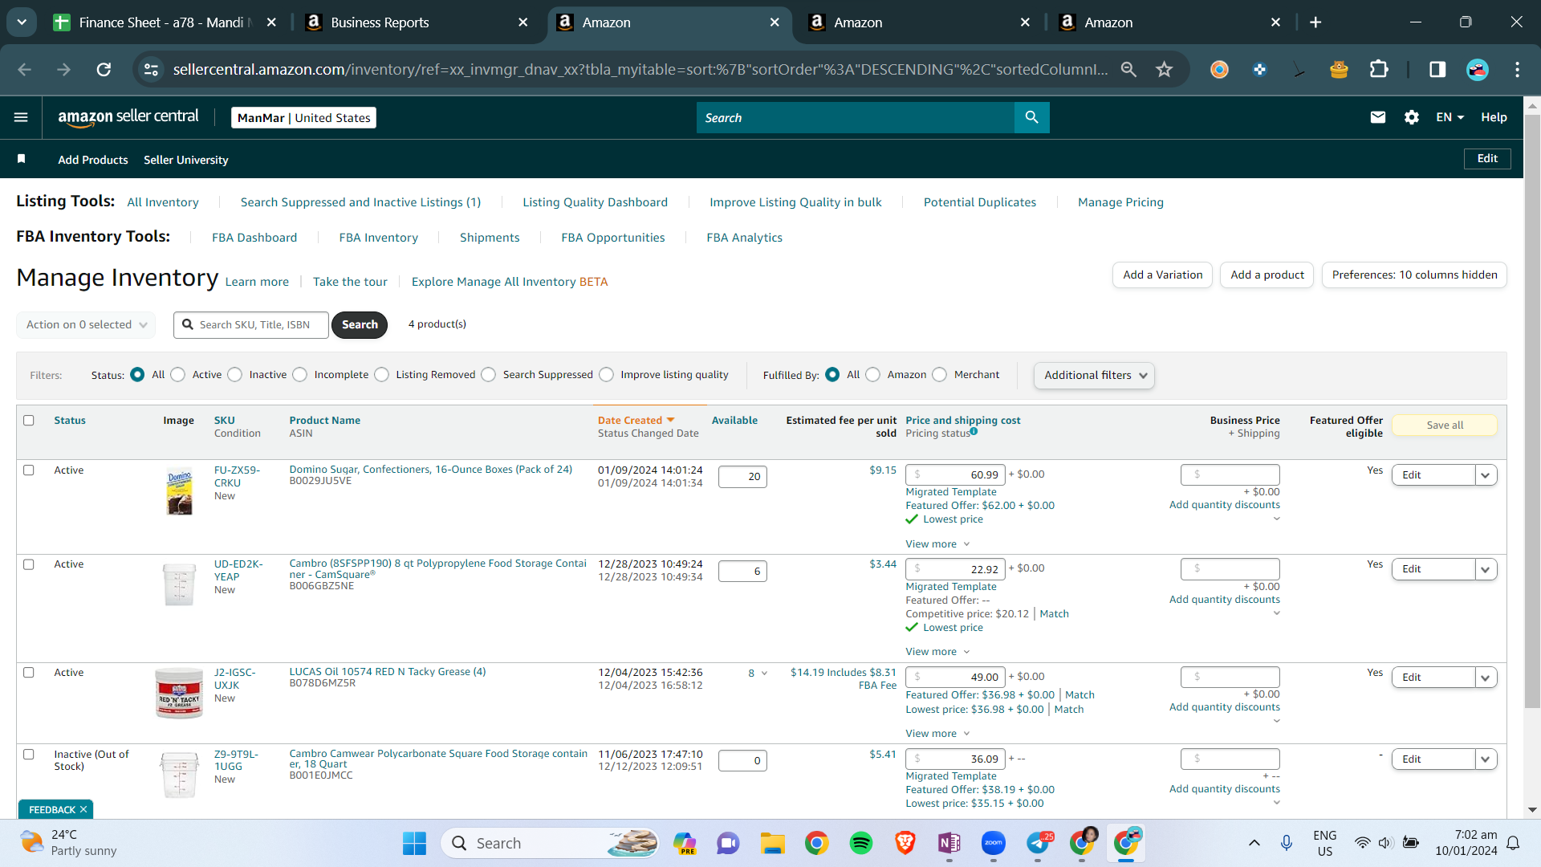Expand View more under Domino Sugar pricing
The height and width of the screenshot is (867, 1541).
(x=937, y=544)
